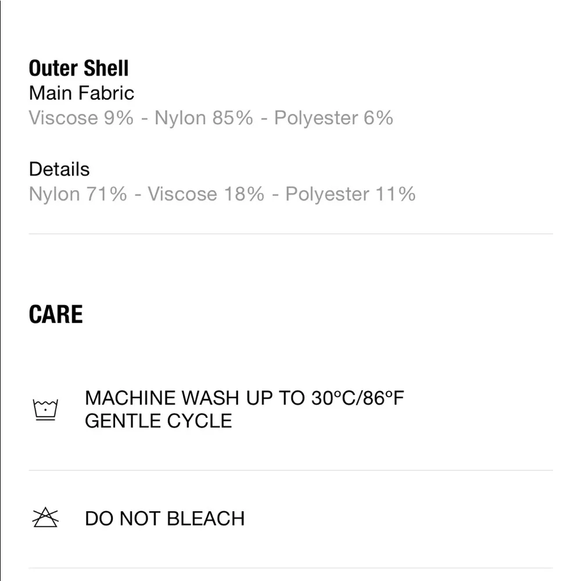The height and width of the screenshot is (581, 581).
Task: Click the do not bleach triangle icon
Action: tap(45, 517)
